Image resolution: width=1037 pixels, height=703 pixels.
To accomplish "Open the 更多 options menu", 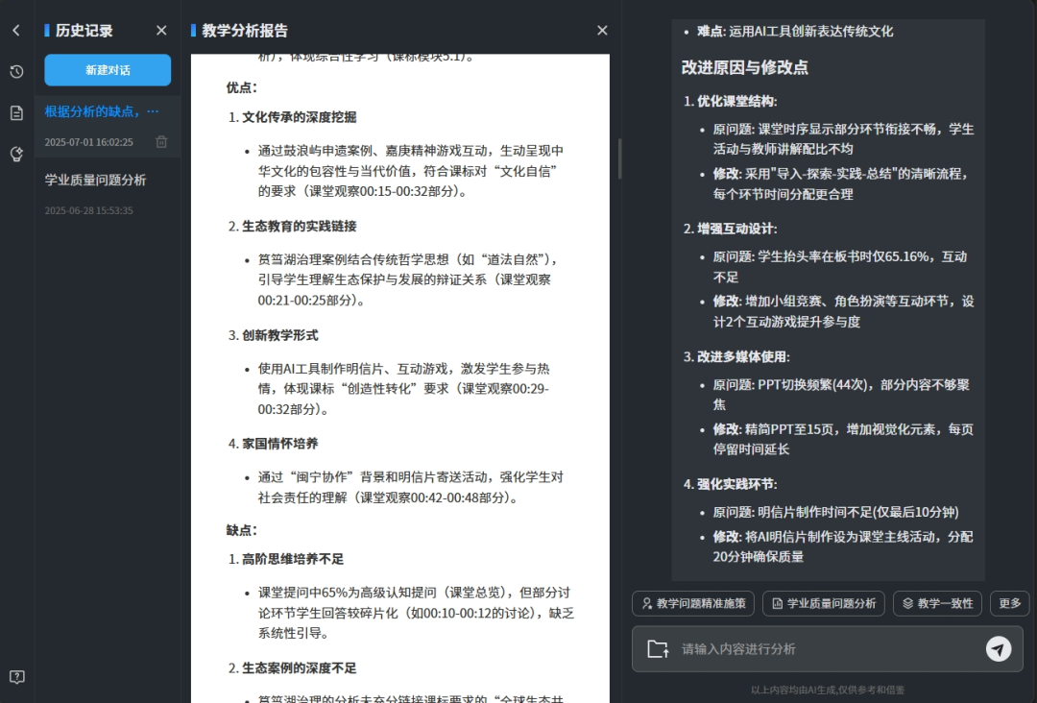I will [1009, 603].
